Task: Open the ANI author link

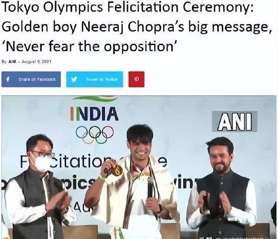Action: point(12,62)
